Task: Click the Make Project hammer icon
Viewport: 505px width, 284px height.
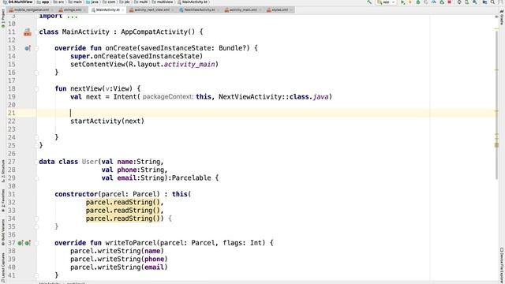Action: 369,2
